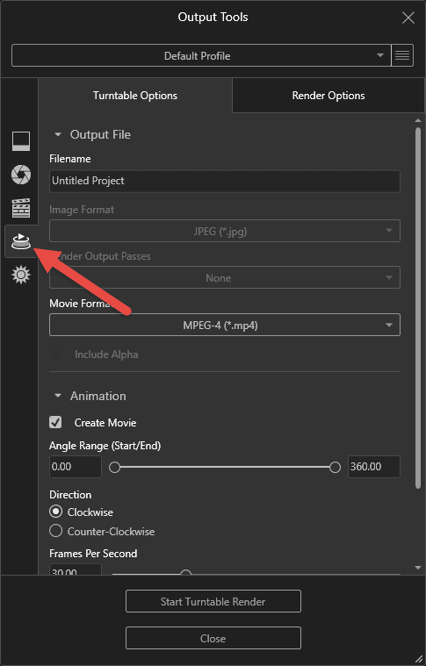
Task: Click the Start Turntable Render button
Action: pos(213,601)
